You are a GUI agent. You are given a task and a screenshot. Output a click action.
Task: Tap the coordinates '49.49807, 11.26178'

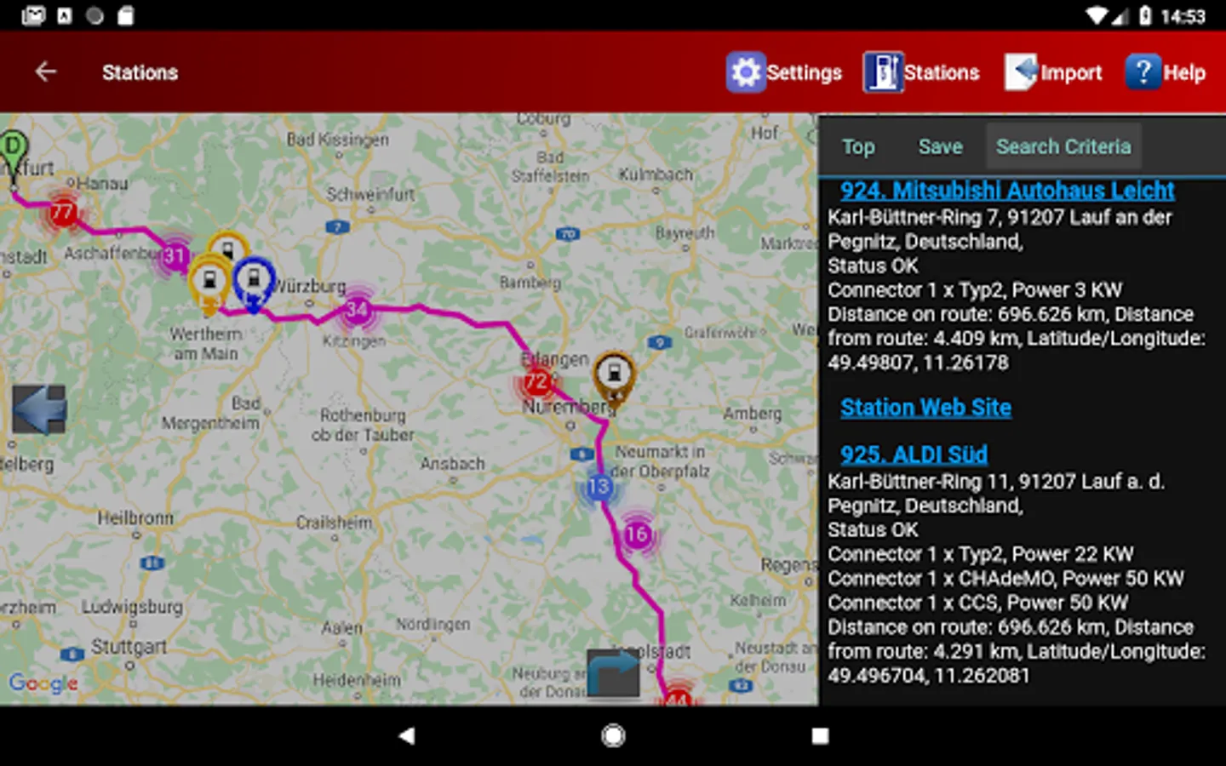click(918, 363)
